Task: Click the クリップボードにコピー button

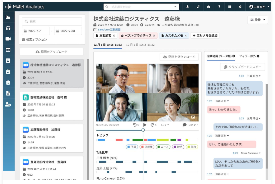Action: pos(242,67)
